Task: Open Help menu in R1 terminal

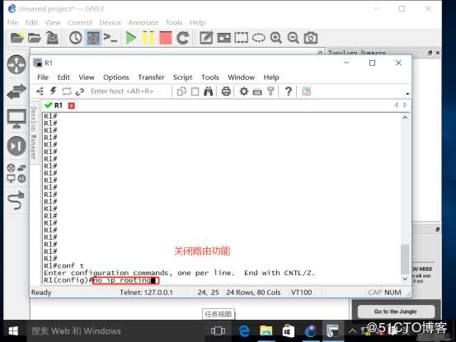Action: coord(271,77)
